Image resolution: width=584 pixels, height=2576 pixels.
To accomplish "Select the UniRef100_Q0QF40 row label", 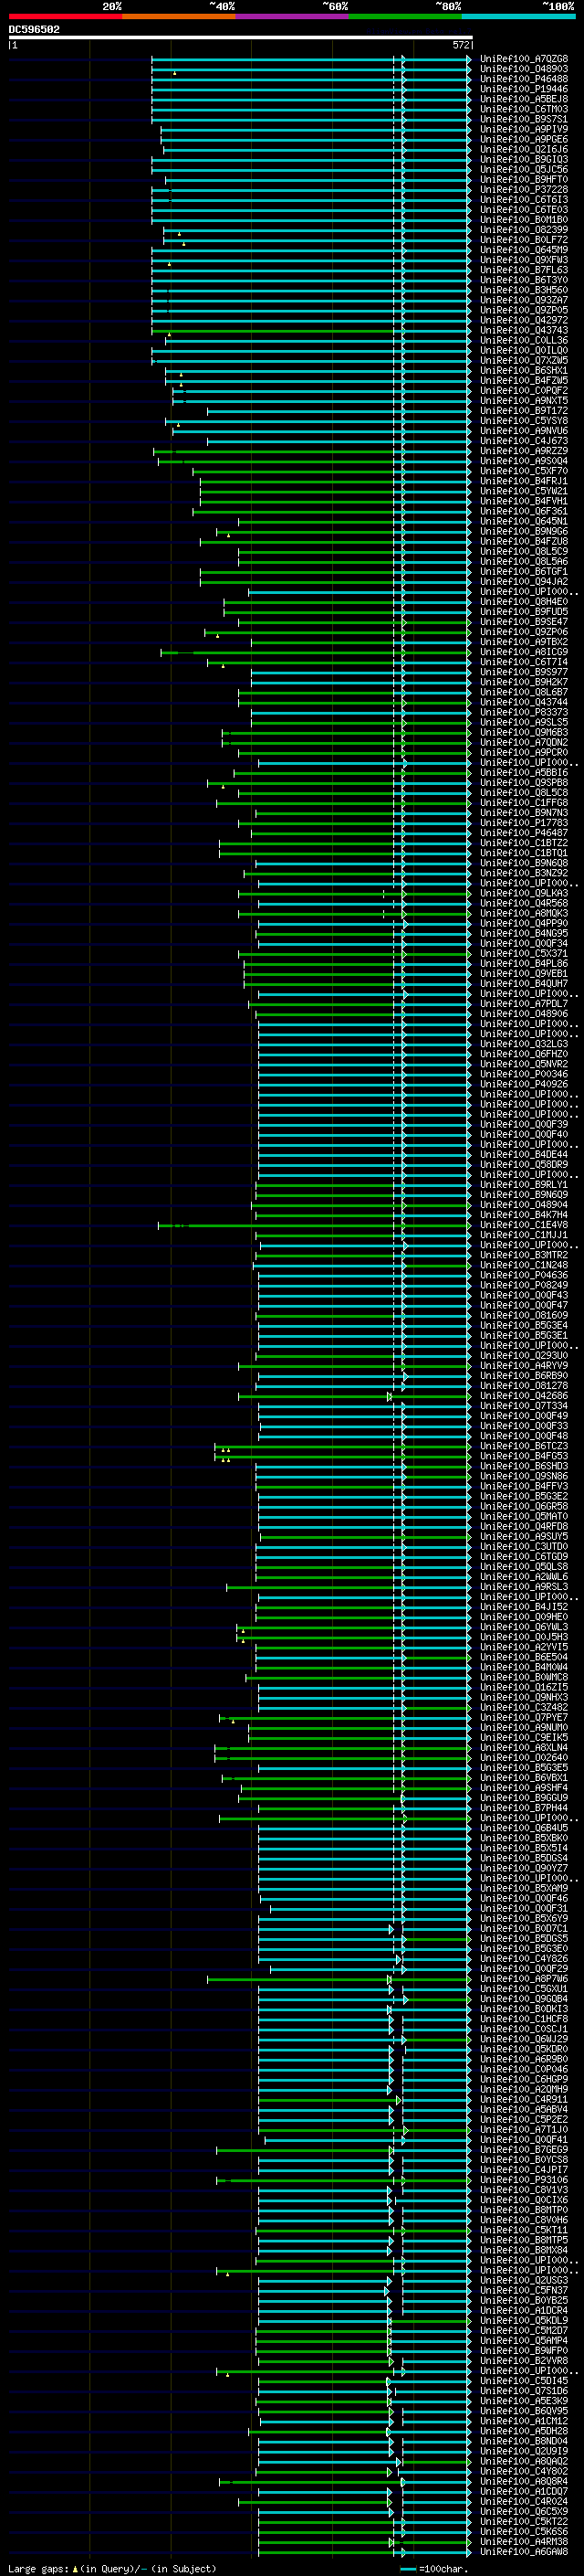I will coord(524,1135).
